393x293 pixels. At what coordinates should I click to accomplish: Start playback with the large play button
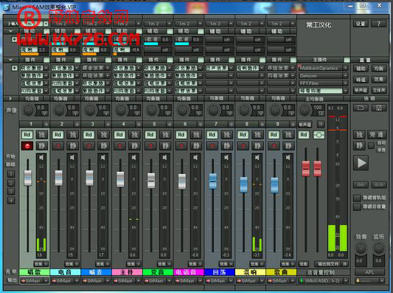pos(361,163)
